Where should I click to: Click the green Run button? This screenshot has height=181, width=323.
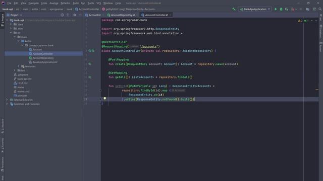click(x=276, y=9)
